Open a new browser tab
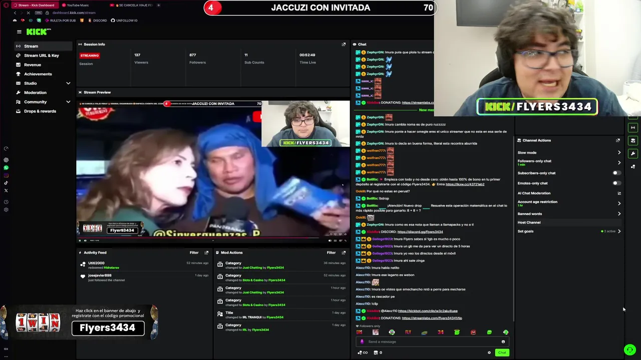This screenshot has width=641, height=360. 159,5
